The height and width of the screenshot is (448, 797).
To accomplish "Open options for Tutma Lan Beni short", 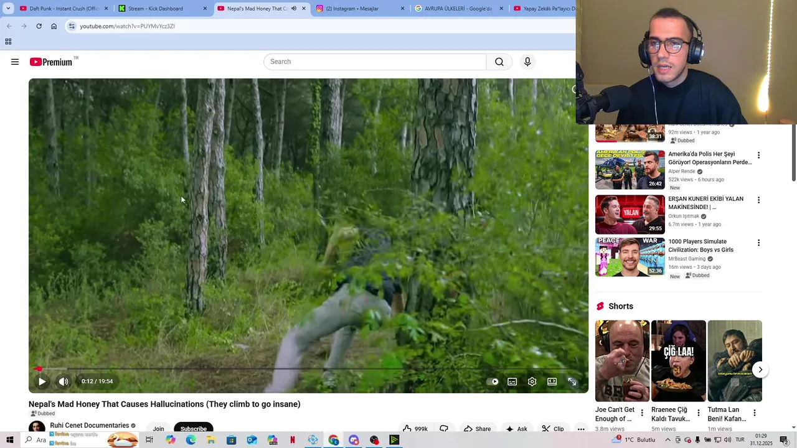I will 754,413.
